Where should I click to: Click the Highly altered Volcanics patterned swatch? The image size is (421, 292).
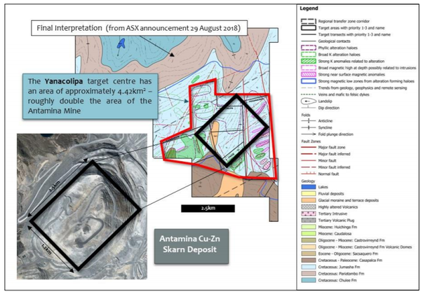click(x=308, y=207)
